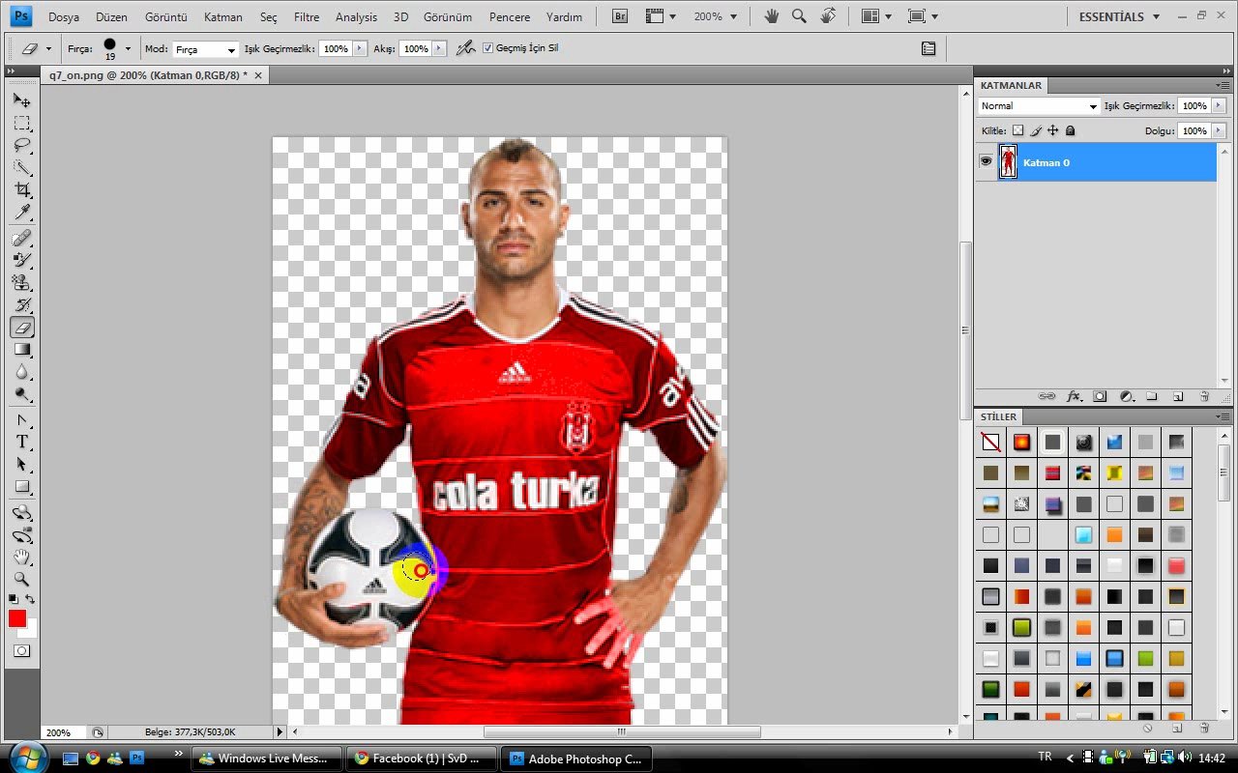Hide Katman 0 layer with eye icon

coord(986,161)
